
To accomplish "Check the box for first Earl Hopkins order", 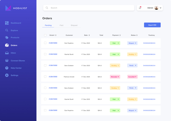I will pos(45,43).
